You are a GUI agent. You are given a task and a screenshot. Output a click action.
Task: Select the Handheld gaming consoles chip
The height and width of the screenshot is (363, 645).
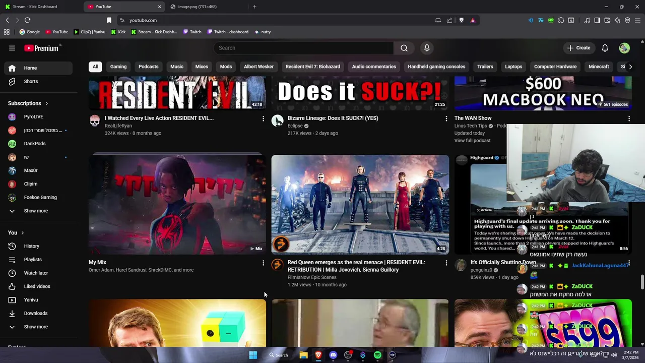436,67
